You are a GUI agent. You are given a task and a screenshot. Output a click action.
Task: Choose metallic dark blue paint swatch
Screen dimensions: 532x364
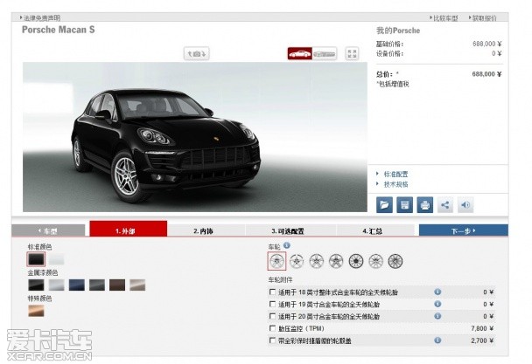pos(77,285)
